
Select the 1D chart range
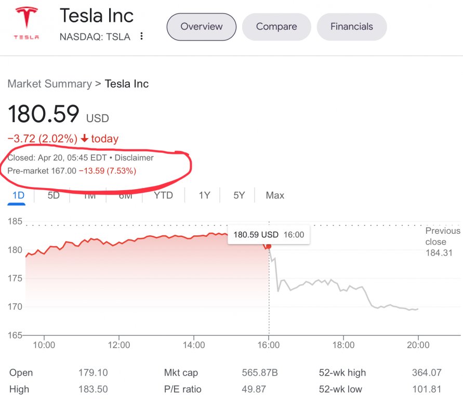(18, 195)
